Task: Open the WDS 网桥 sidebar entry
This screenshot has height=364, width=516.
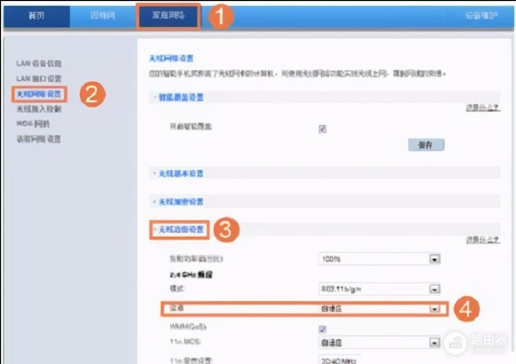Action: [33, 124]
